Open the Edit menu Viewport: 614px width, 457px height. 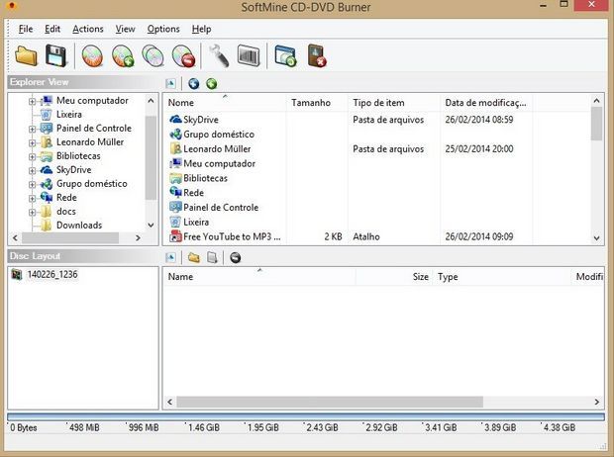pyautogui.click(x=52, y=29)
